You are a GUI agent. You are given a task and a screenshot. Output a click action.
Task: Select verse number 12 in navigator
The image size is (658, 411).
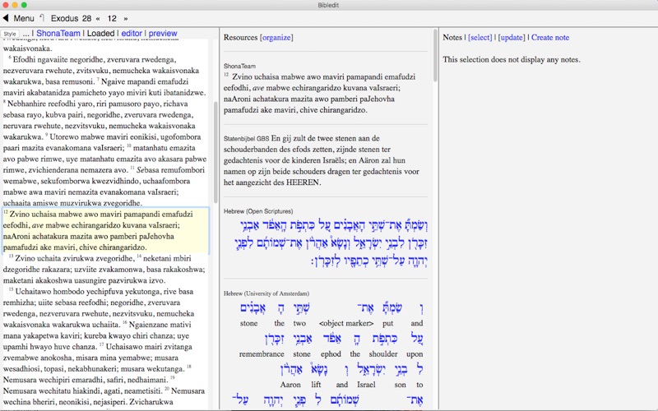pyautogui.click(x=112, y=18)
